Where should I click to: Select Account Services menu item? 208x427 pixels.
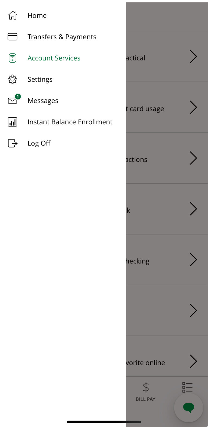54,58
